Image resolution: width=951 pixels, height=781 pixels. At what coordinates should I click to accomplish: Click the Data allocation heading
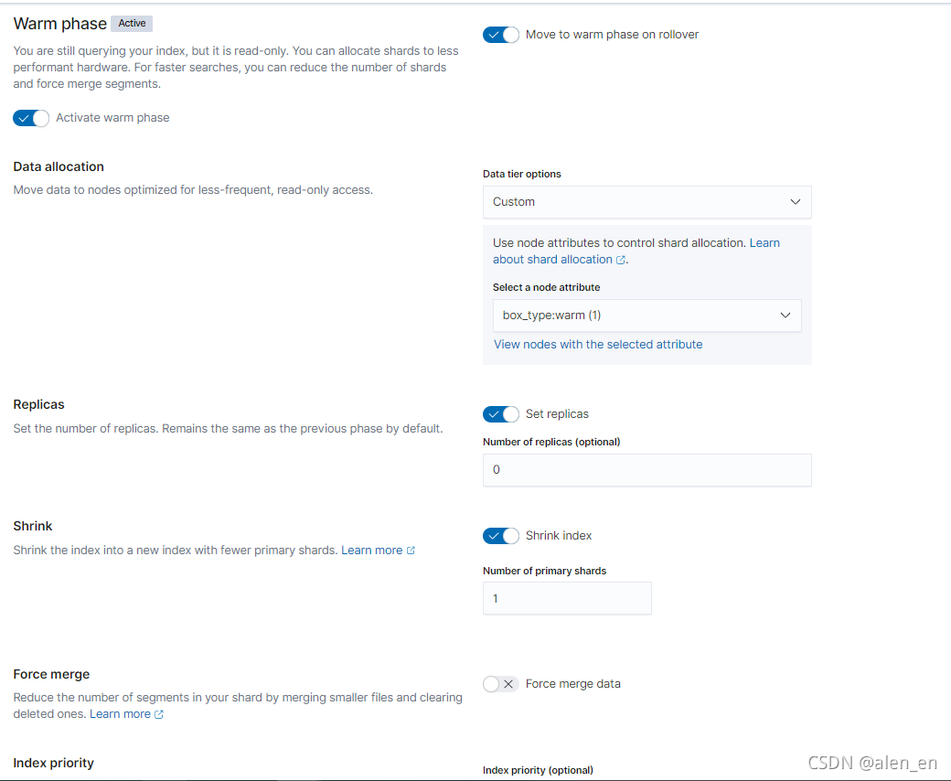(59, 166)
